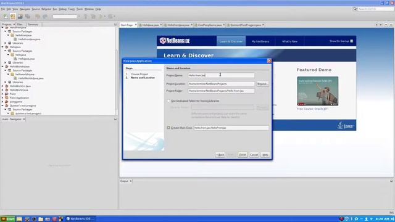Screen dimensions: 395x222
Task: Click the Save All toolbar icon
Action: click(27, 17)
